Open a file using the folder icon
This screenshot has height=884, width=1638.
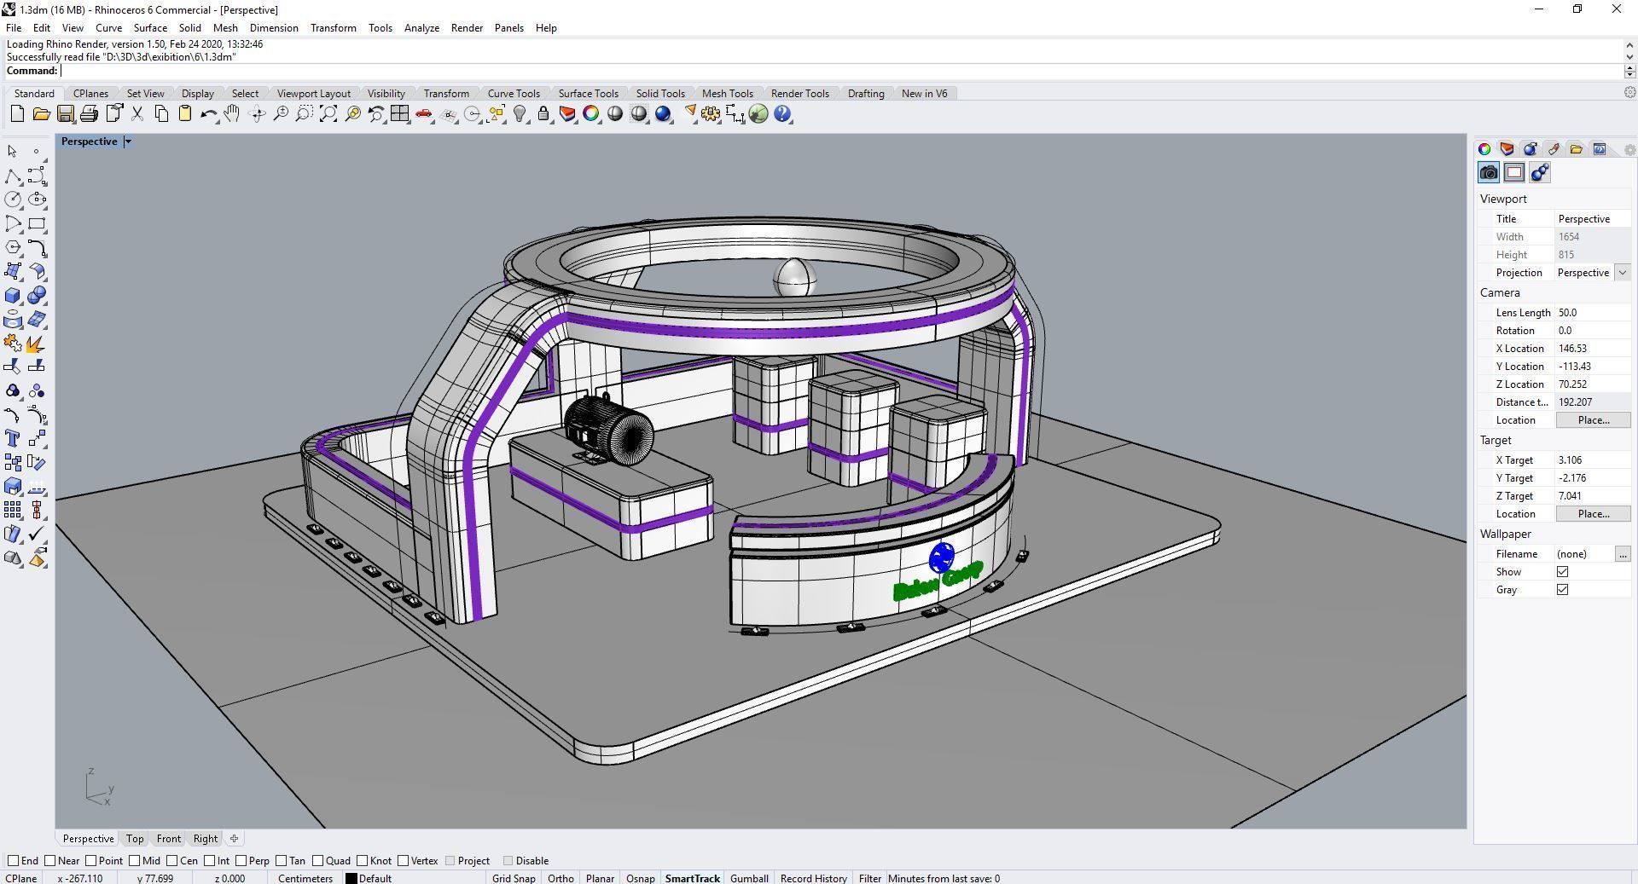click(41, 114)
